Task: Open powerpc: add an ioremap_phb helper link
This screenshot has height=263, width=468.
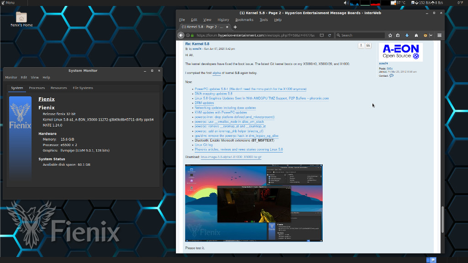Action: click(x=229, y=131)
